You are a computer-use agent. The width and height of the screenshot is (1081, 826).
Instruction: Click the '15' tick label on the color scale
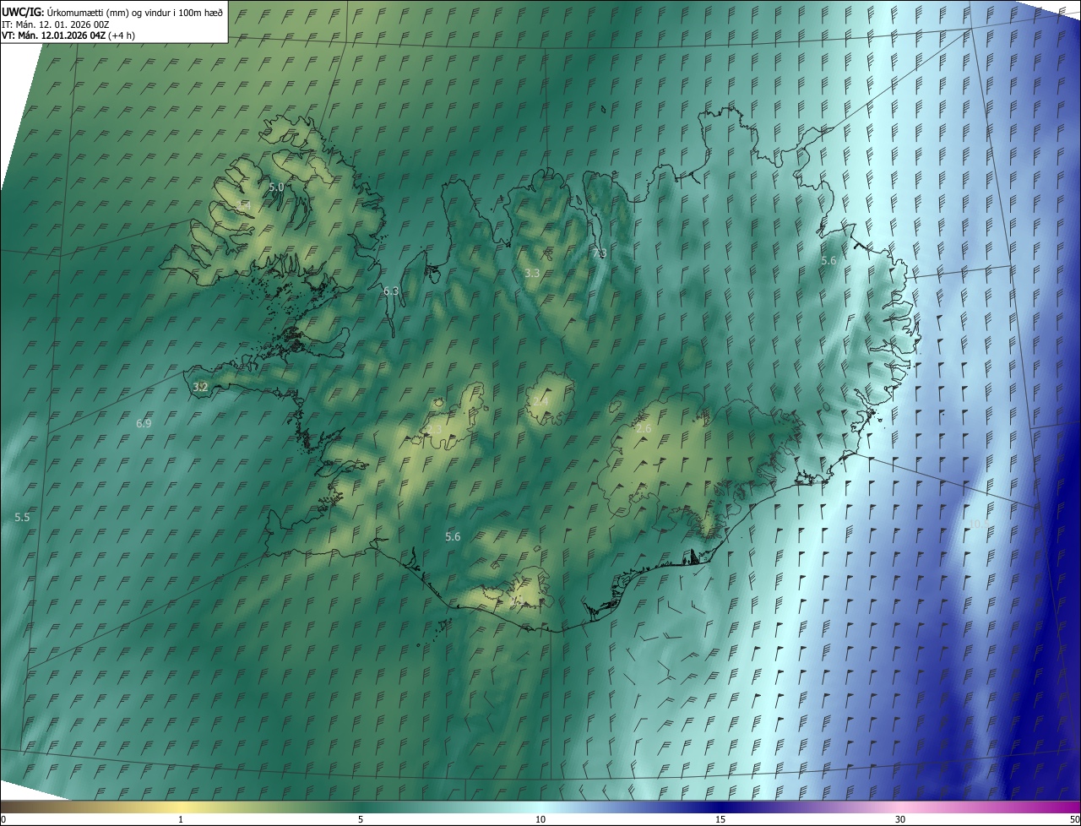click(720, 819)
